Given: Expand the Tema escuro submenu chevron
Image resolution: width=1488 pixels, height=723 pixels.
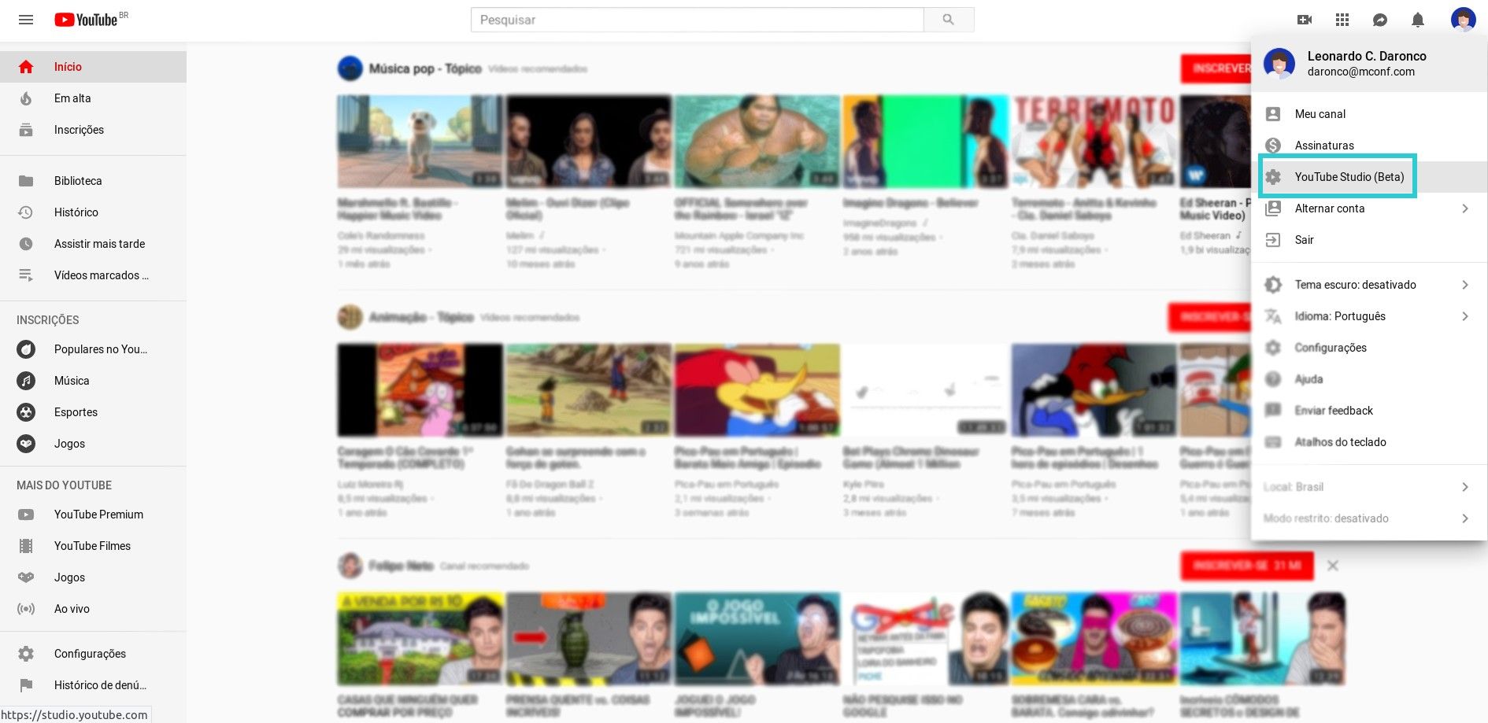Looking at the screenshot, I should [1465, 285].
